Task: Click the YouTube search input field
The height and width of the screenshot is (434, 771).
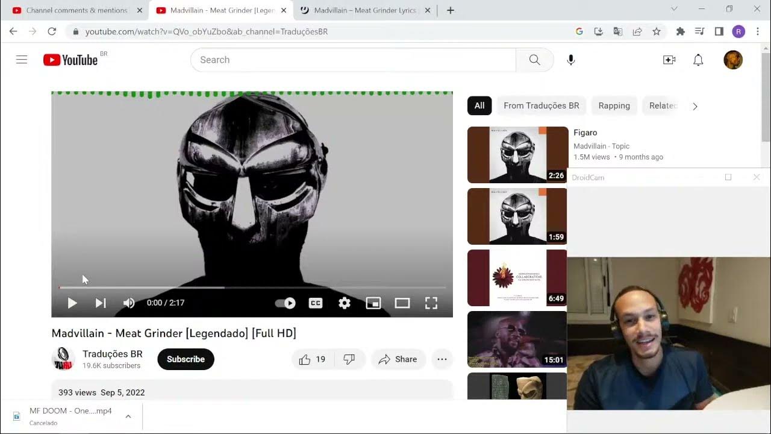Action: point(354,60)
